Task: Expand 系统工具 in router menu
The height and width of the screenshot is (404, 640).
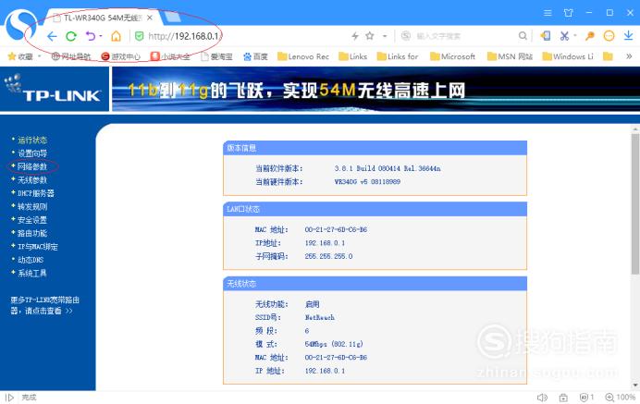Action: tap(32, 273)
